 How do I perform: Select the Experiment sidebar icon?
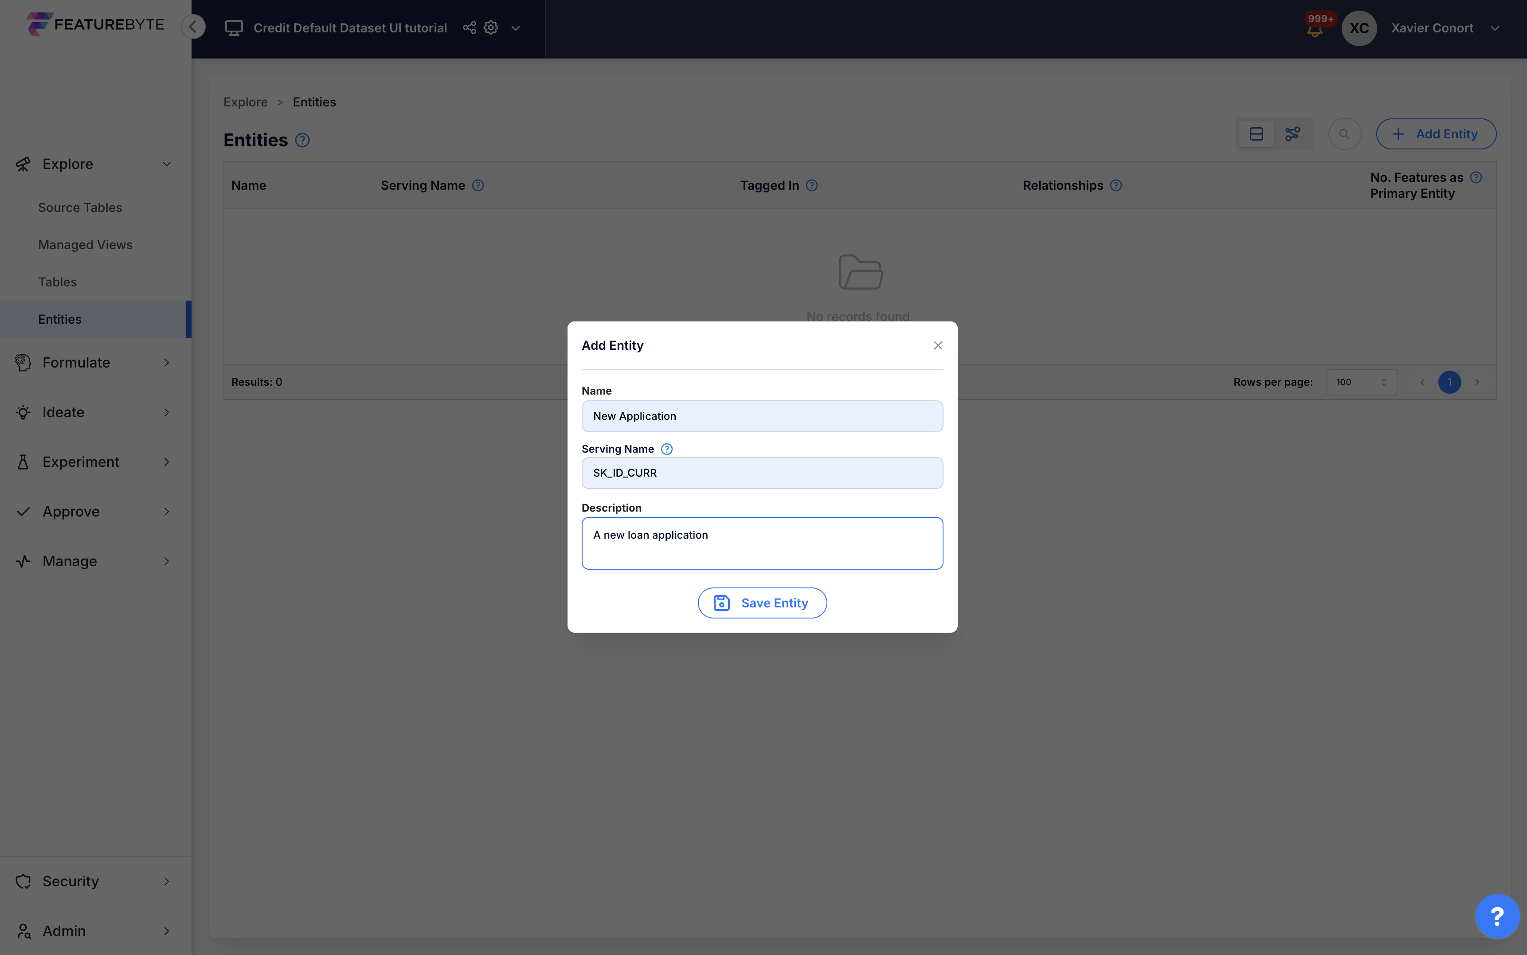pos(23,462)
